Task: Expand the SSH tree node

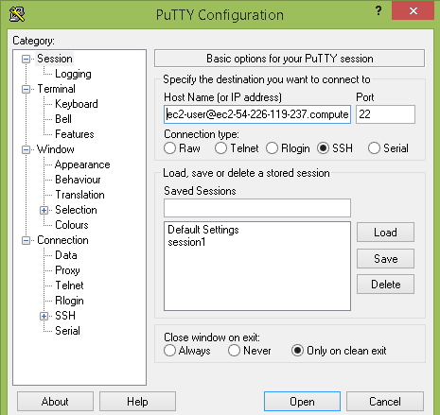Action: (44, 316)
